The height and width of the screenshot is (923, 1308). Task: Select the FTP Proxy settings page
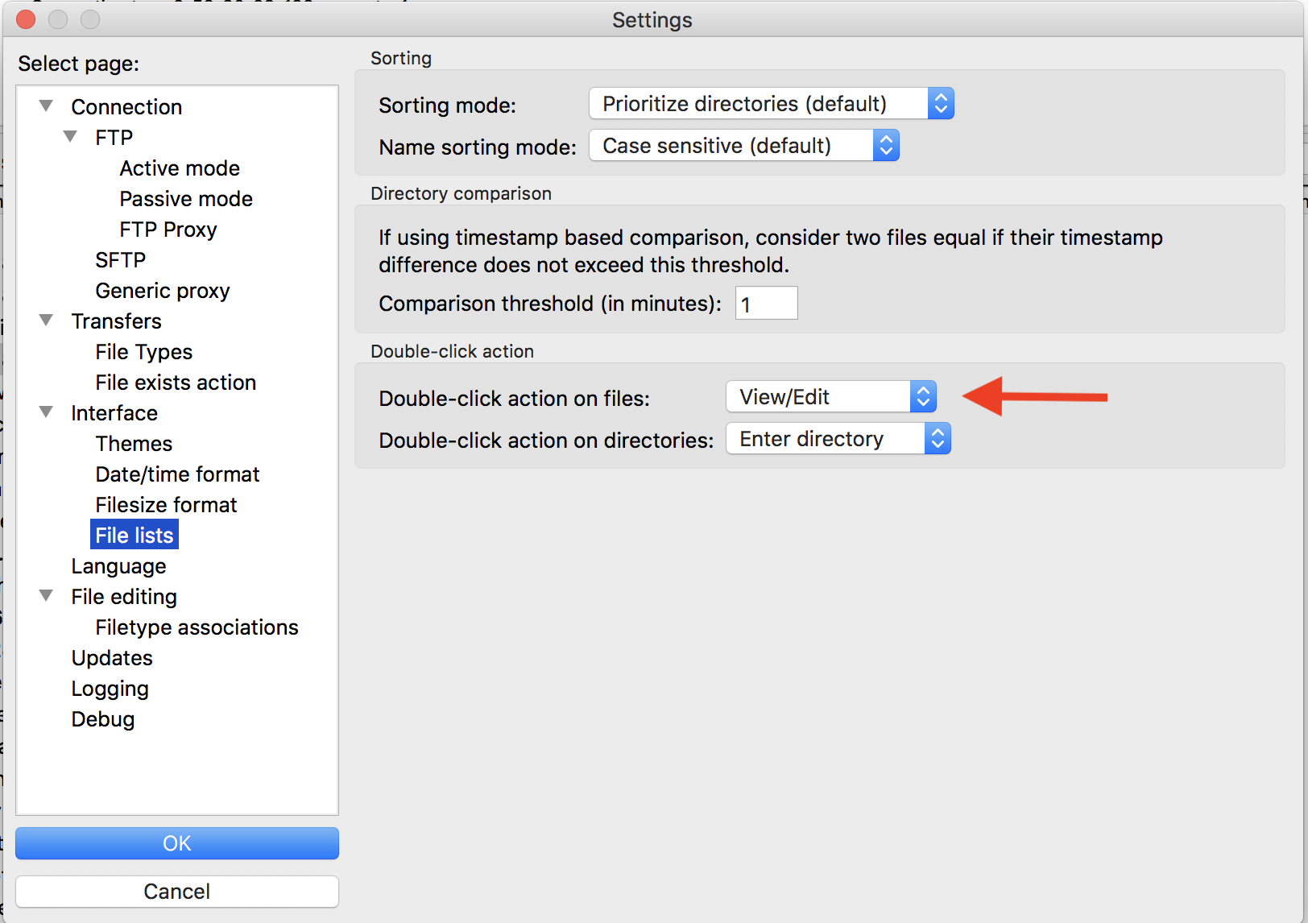[168, 229]
